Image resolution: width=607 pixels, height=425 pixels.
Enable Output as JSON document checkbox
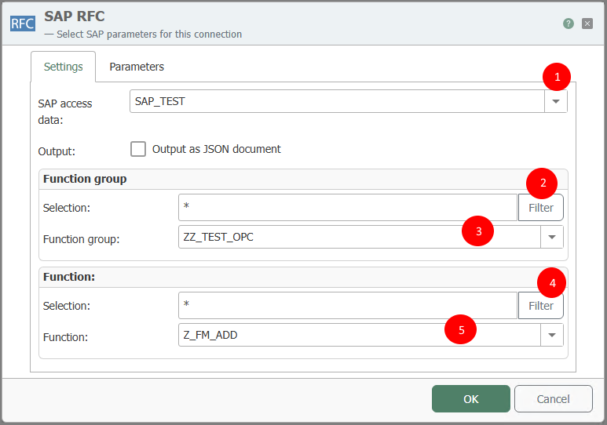[x=138, y=149]
